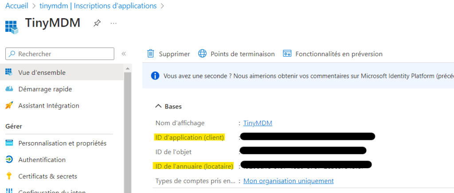This screenshot has height=193, width=454.
Task: Open Mon organisation uniquement link
Action: pos(288,181)
